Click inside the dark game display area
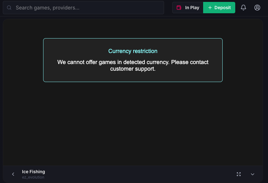The image size is (268, 183). [x=133, y=126]
